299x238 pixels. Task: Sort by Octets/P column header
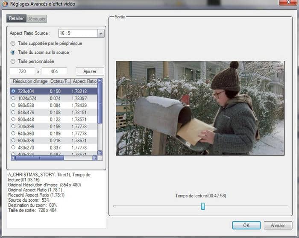point(60,81)
